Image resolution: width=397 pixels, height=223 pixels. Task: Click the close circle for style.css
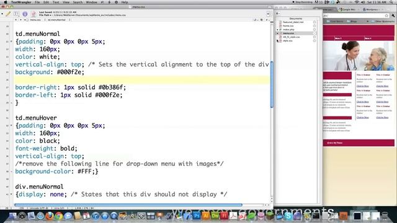314,41
